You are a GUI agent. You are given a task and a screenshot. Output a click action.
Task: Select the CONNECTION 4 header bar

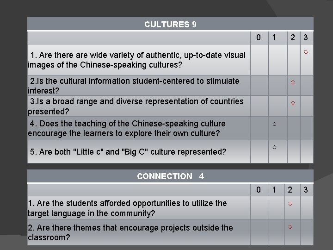(170, 176)
